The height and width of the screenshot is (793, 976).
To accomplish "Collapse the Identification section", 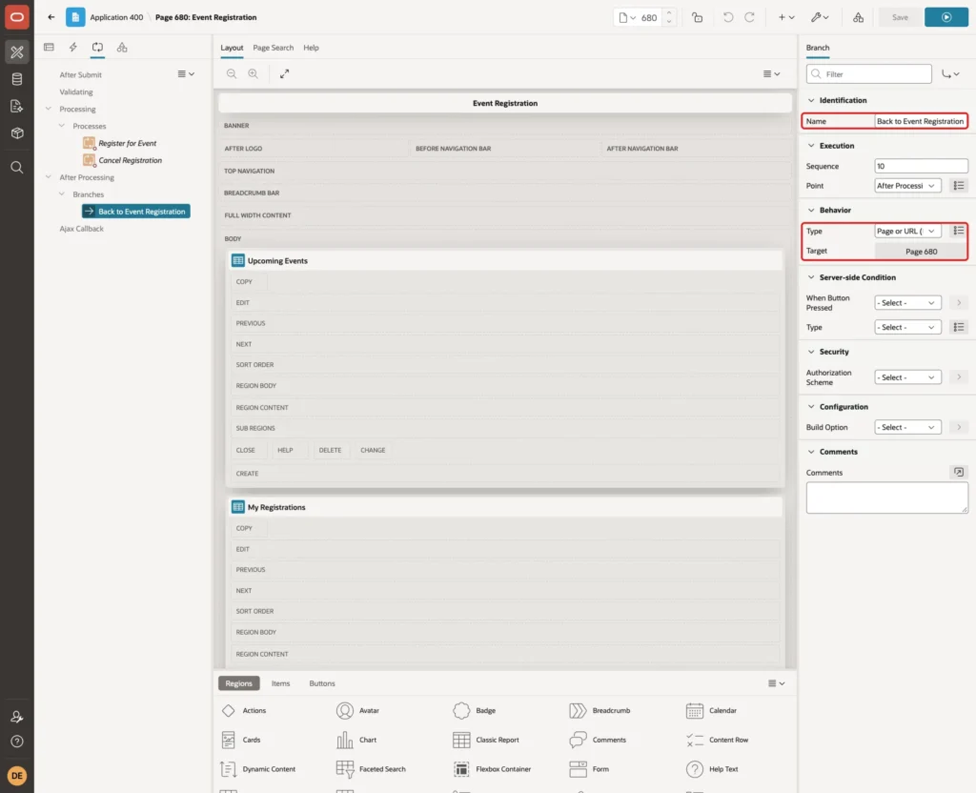I will 811,100.
